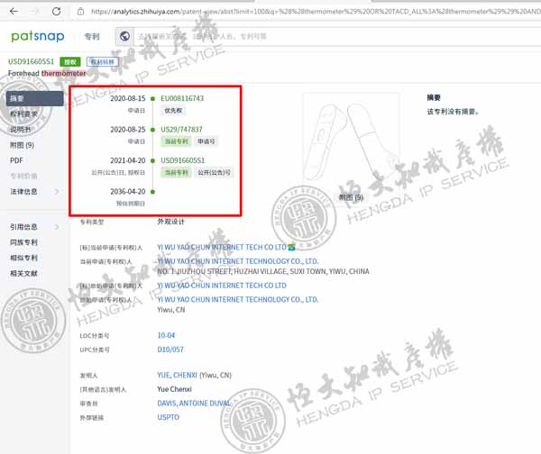Open the USPTO external link
This screenshot has height=454, width=541.
tap(169, 417)
